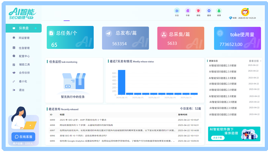
Task: Click the 网站管理 sidebar icon
Action: click(14, 38)
